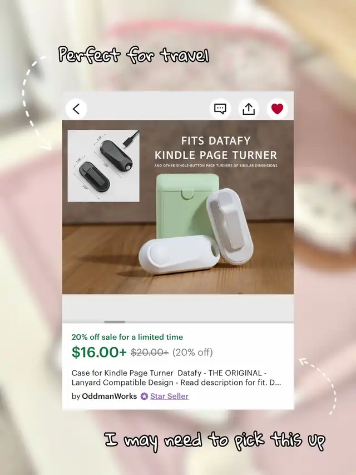Click the black page turner inset thumbnail
Viewport: 356px width, 475px height.
(103, 166)
